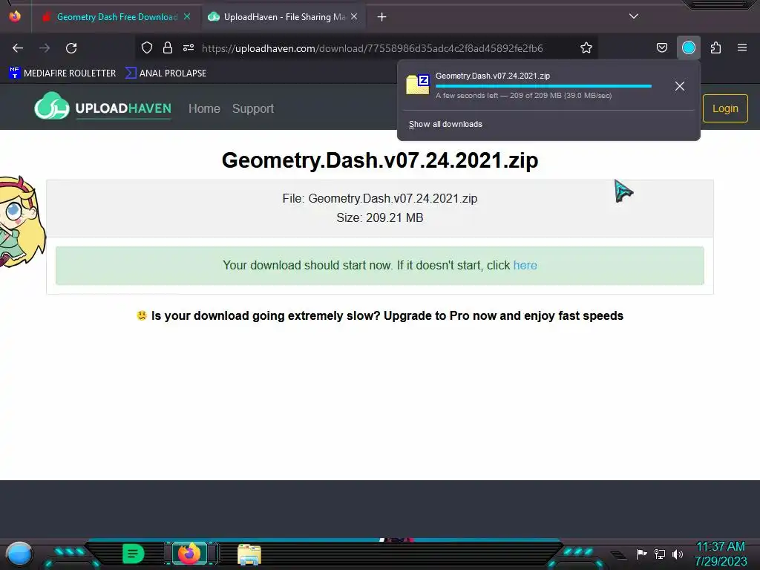Click the taskbar clock showing 11:37 AM
Screen dimensions: 760x570
721,554
